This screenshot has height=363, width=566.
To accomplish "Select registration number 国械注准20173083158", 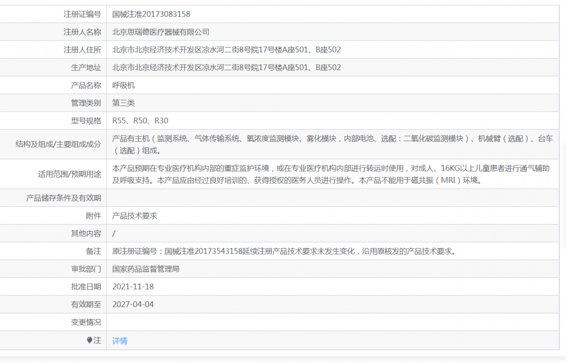I will point(151,14).
